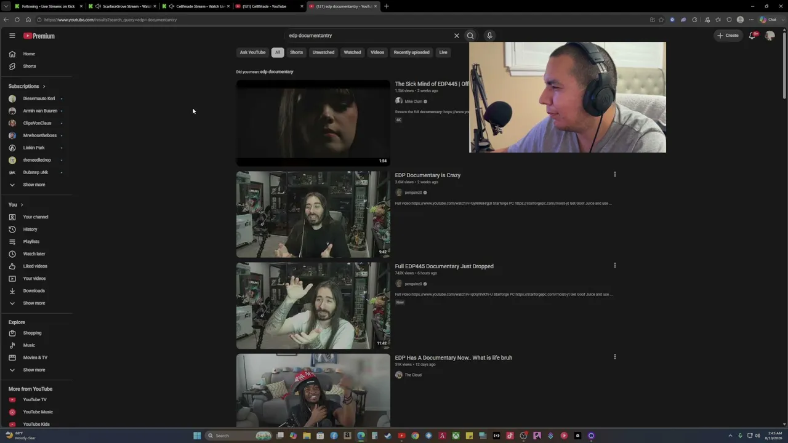The image size is (788, 443).
Task: Go back with the browser back arrow
Action: (6, 20)
